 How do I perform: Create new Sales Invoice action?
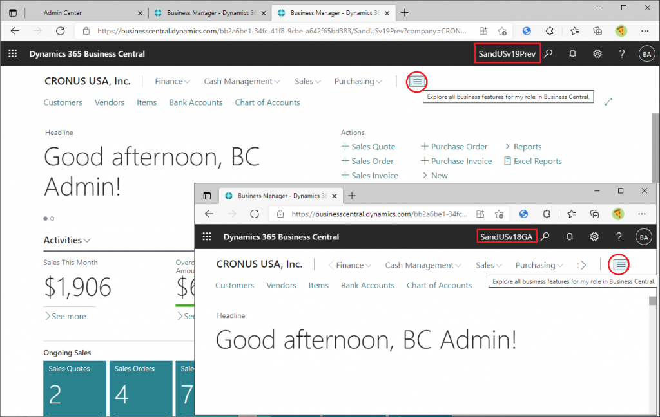(x=369, y=175)
